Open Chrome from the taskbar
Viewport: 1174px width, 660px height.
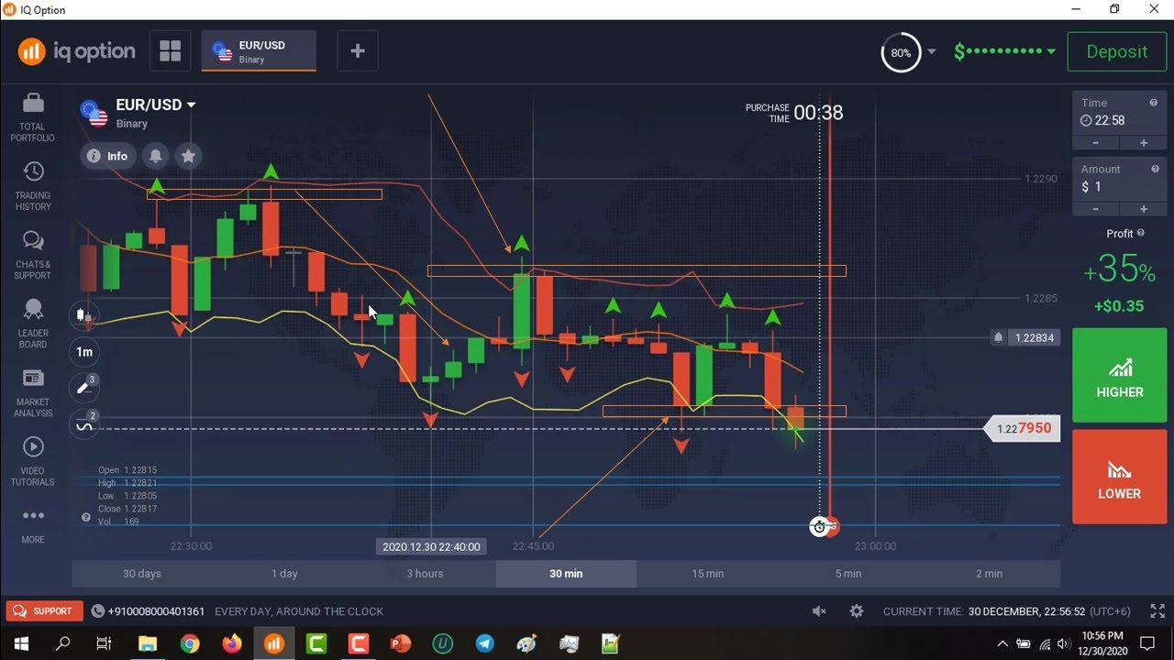pyautogui.click(x=190, y=643)
